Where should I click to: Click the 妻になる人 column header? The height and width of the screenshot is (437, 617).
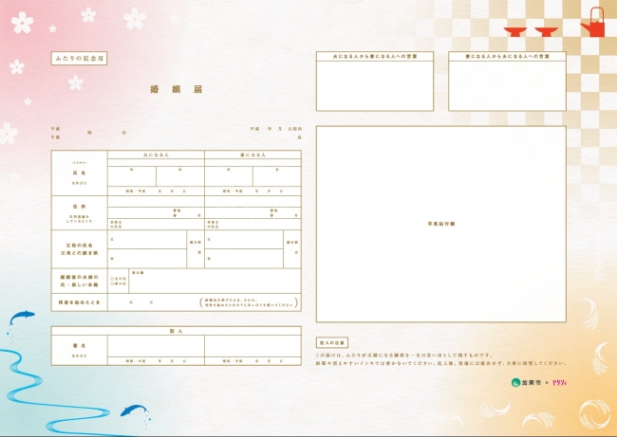click(x=252, y=154)
